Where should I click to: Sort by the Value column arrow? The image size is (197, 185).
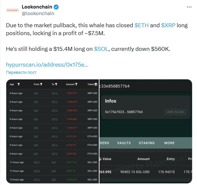(x=100, y=159)
